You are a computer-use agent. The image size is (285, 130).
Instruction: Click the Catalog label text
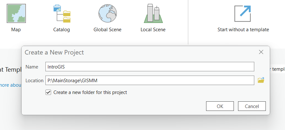[x=62, y=30]
